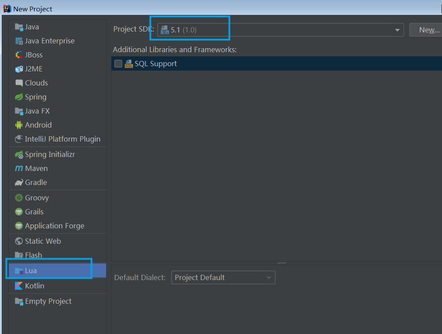The height and width of the screenshot is (334, 442).
Task: Click the IntelliJ logo in title bar
Action: [x=7, y=9]
